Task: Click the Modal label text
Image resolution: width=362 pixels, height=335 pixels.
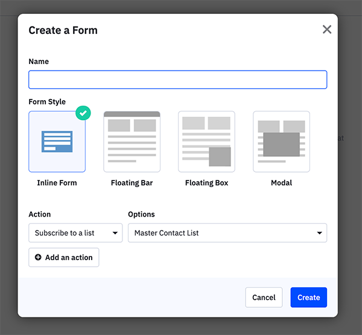Action: [x=281, y=183]
